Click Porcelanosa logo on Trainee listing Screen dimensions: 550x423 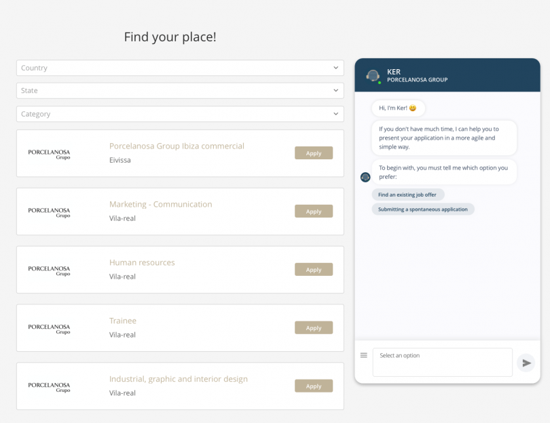coord(49,329)
